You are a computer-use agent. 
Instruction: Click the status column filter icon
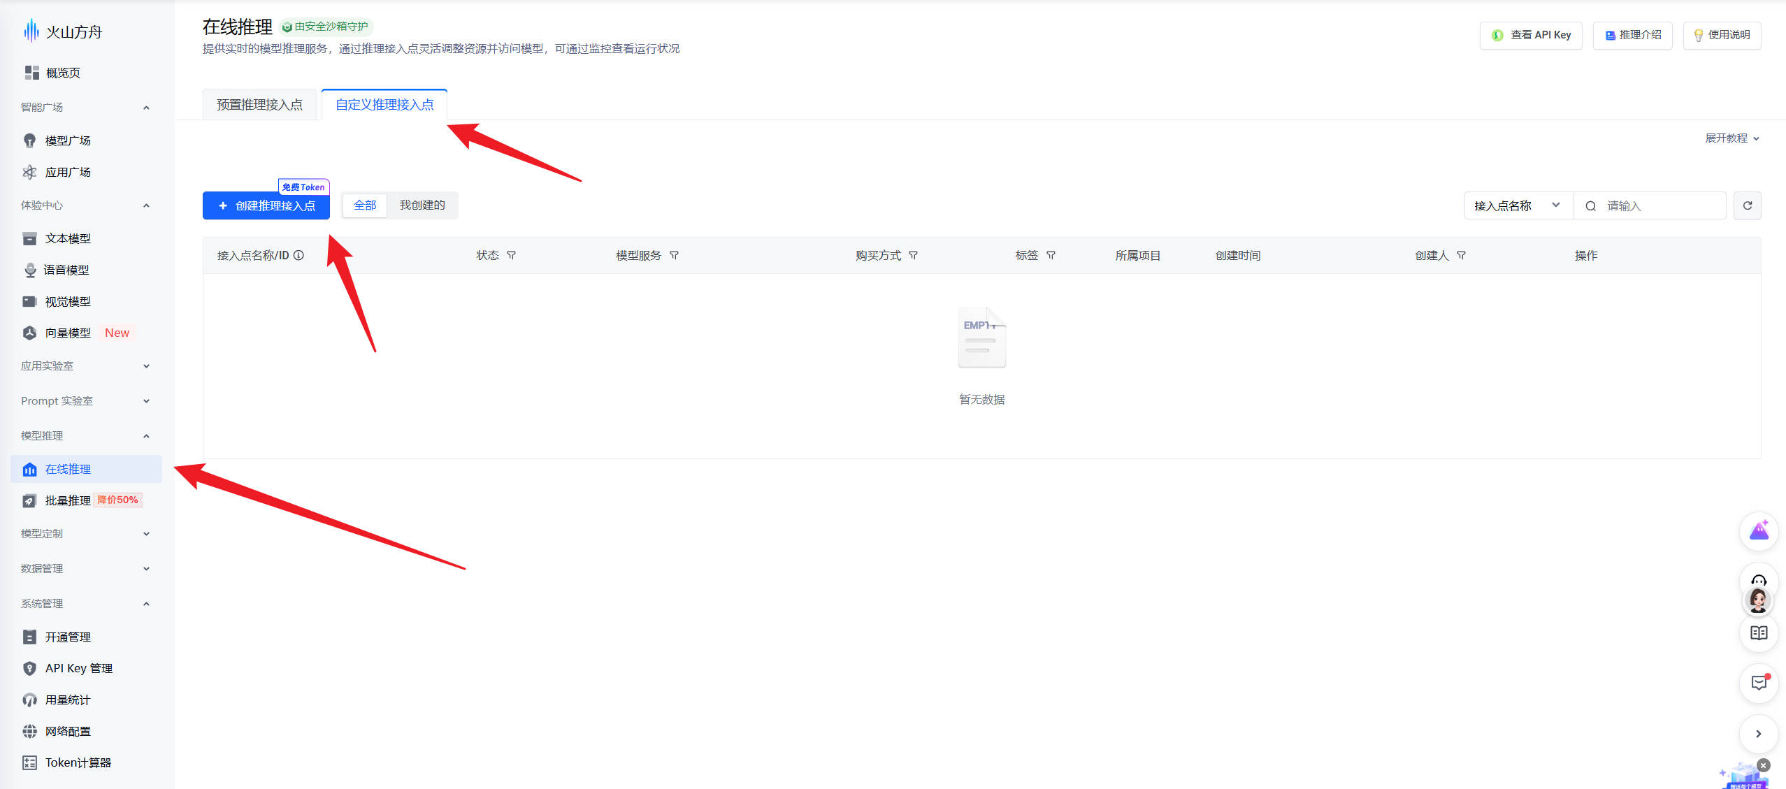(x=512, y=256)
